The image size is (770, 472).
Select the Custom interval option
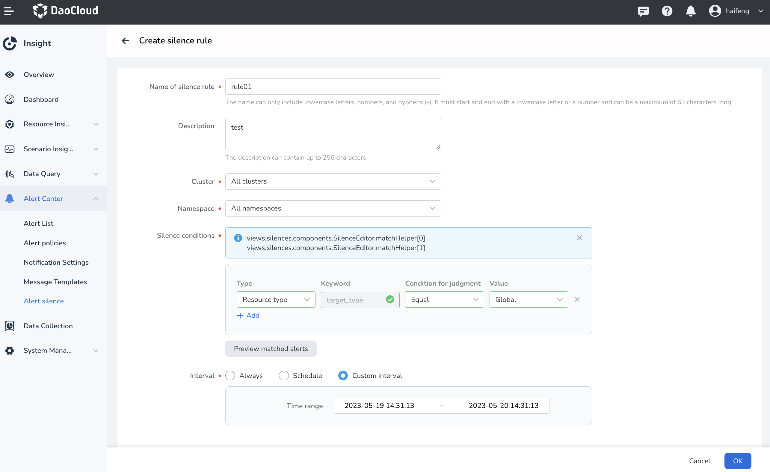[x=343, y=376]
